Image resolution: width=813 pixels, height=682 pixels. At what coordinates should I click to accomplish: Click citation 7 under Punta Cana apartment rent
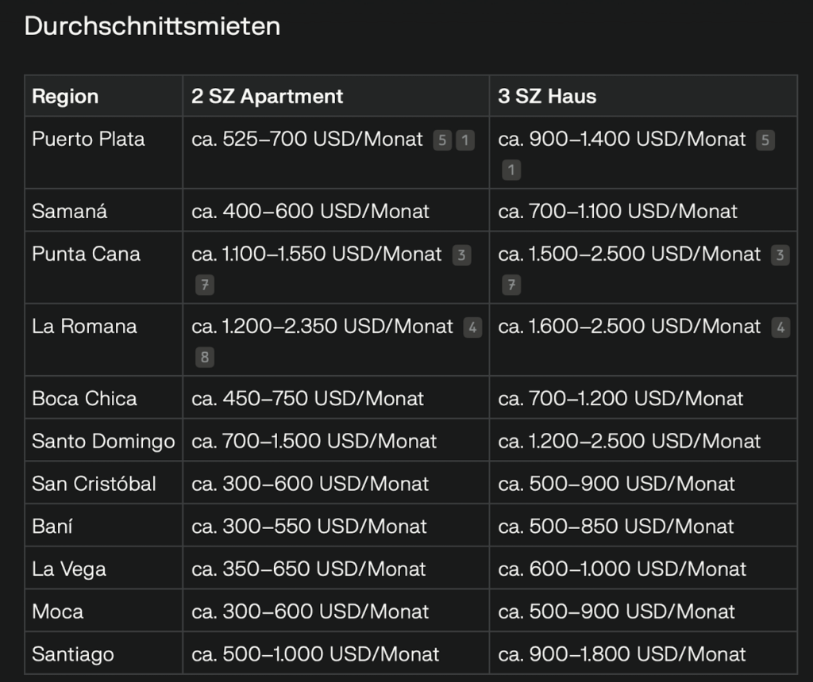205,285
